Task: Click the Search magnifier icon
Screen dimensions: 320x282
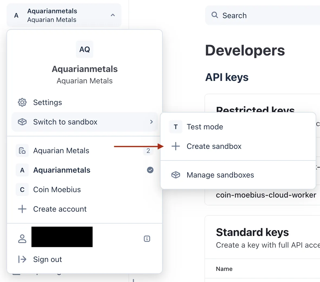Action: tap(215, 15)
